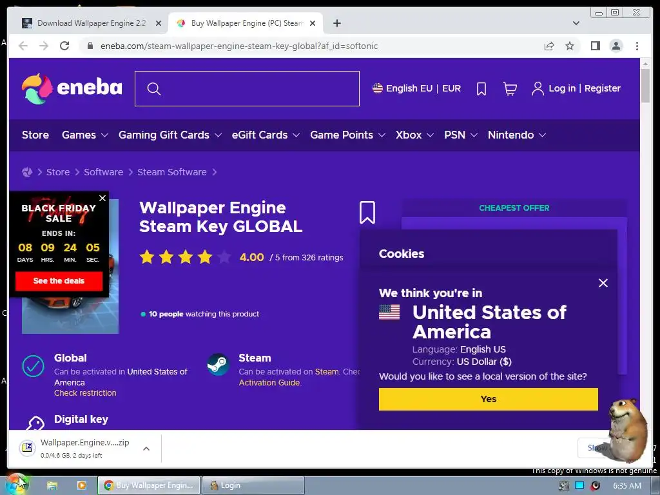The image size is (660, 495).
Task: Click the Chrome taskbar button
Action: [149, 485]
